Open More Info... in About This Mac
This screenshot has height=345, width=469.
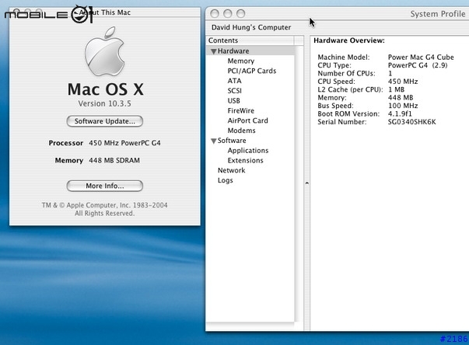[105, 186]
